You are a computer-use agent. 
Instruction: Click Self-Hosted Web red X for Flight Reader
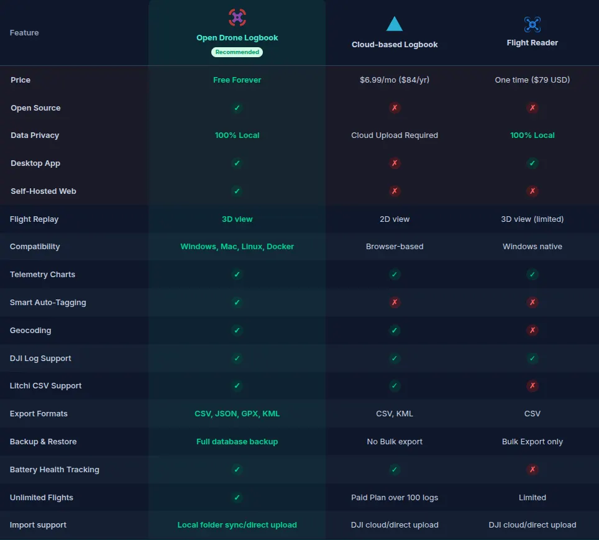point(532,191)
